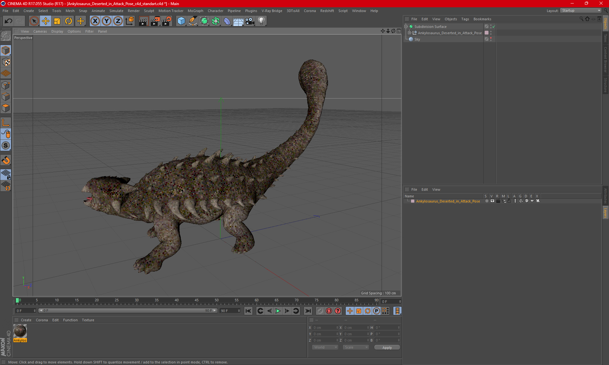Open the Scale mode dropdown
The image size is (609, 365).
(x=356, y=347)
